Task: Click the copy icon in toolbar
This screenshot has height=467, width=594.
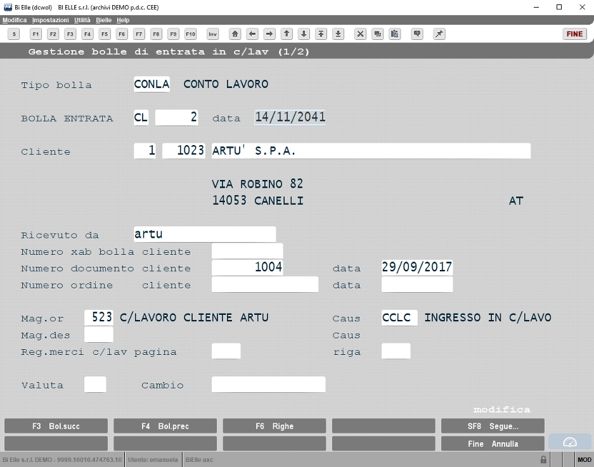Action: pyautogui.click(x=378, y=34)
